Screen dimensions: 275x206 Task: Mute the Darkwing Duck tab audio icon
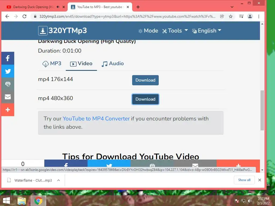(58, 7)
